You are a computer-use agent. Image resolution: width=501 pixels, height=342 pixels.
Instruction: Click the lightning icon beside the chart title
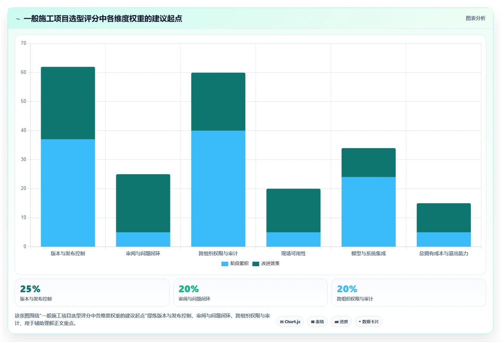pyautogui.click(x=18, y=19)
